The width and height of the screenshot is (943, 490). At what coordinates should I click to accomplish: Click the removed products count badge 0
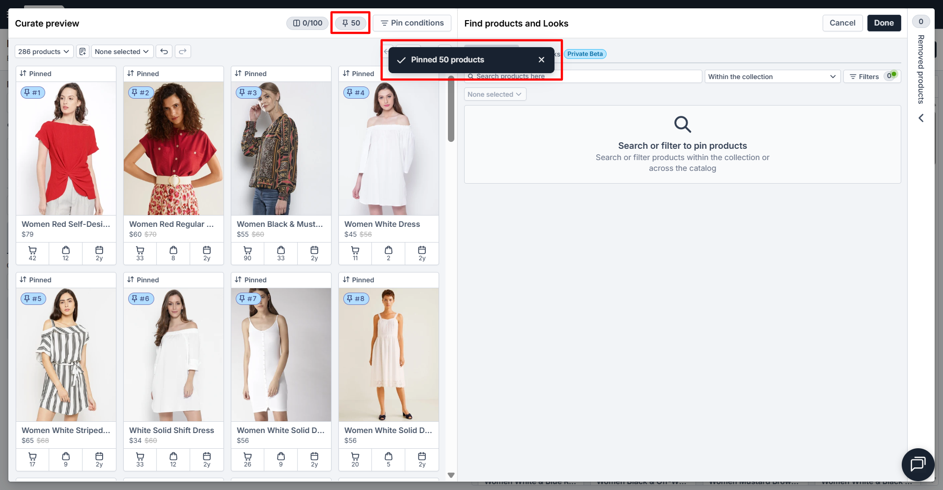tap(921, 22)
